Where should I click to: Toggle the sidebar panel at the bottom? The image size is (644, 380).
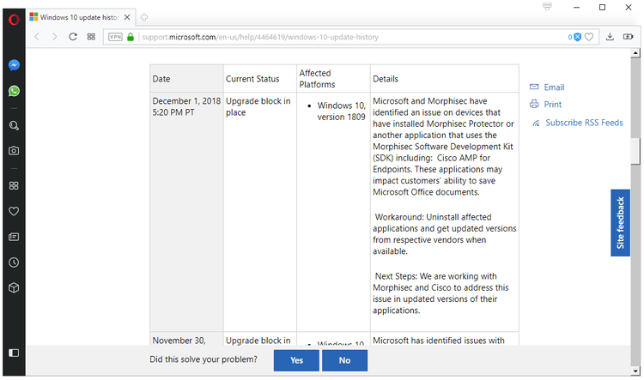click(14, 353)
